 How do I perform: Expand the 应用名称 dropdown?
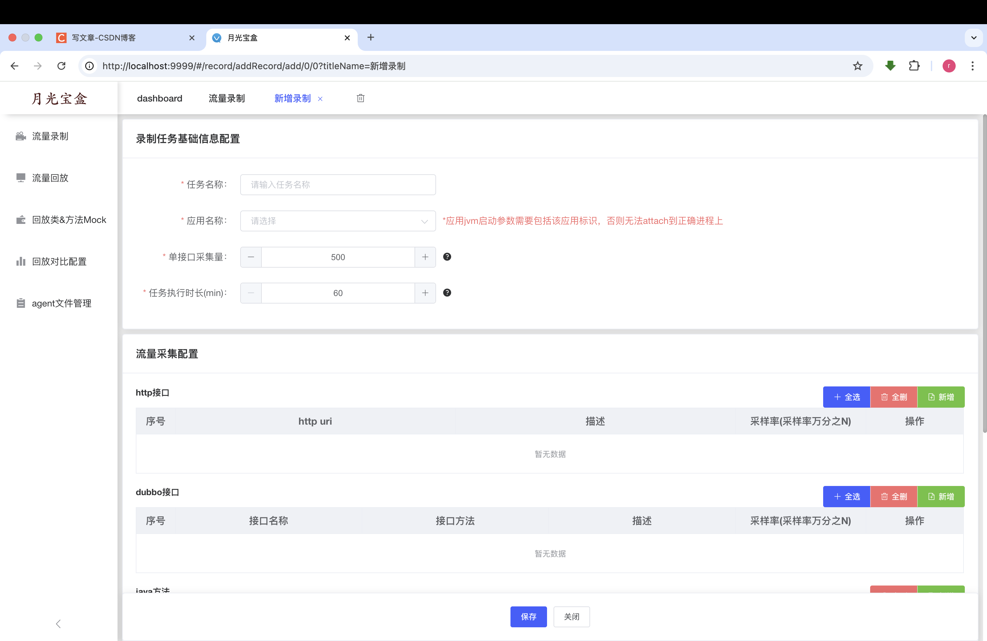tap(337, 221)
